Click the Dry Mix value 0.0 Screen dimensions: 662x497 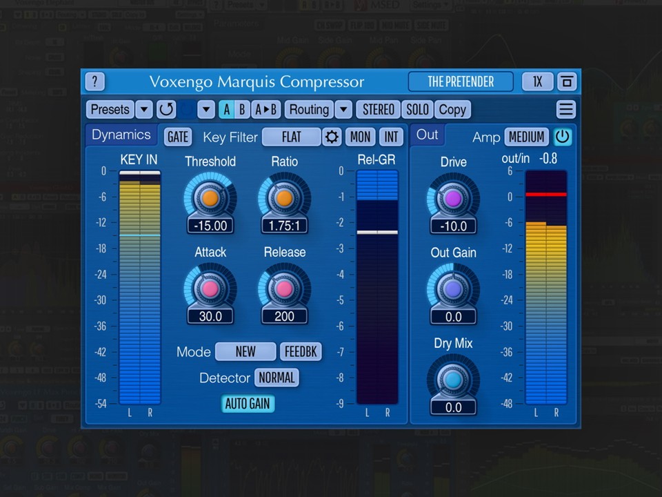[454, 407]
